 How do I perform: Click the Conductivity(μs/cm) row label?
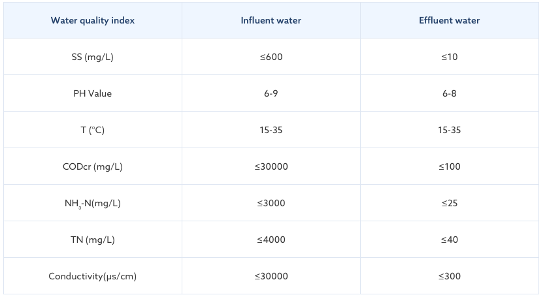93,276
